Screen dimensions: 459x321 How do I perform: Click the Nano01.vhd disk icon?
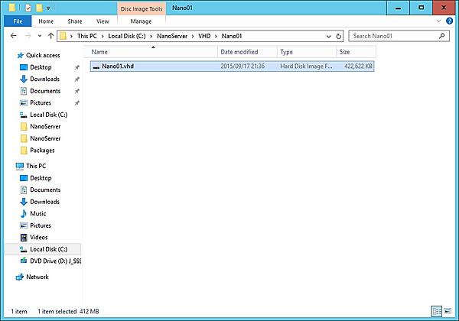(x=96, y=67)
